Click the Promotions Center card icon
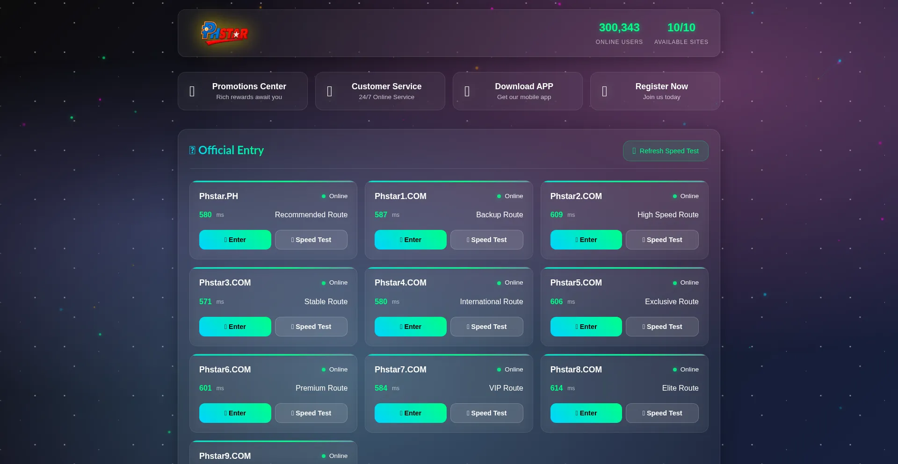Image resolution: width=898 pixels, height=464 pixels. point(192,92)
